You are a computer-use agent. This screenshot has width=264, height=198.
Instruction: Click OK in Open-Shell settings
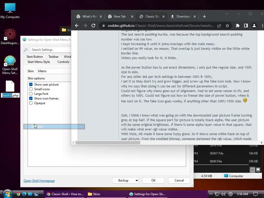click(153, 180)
